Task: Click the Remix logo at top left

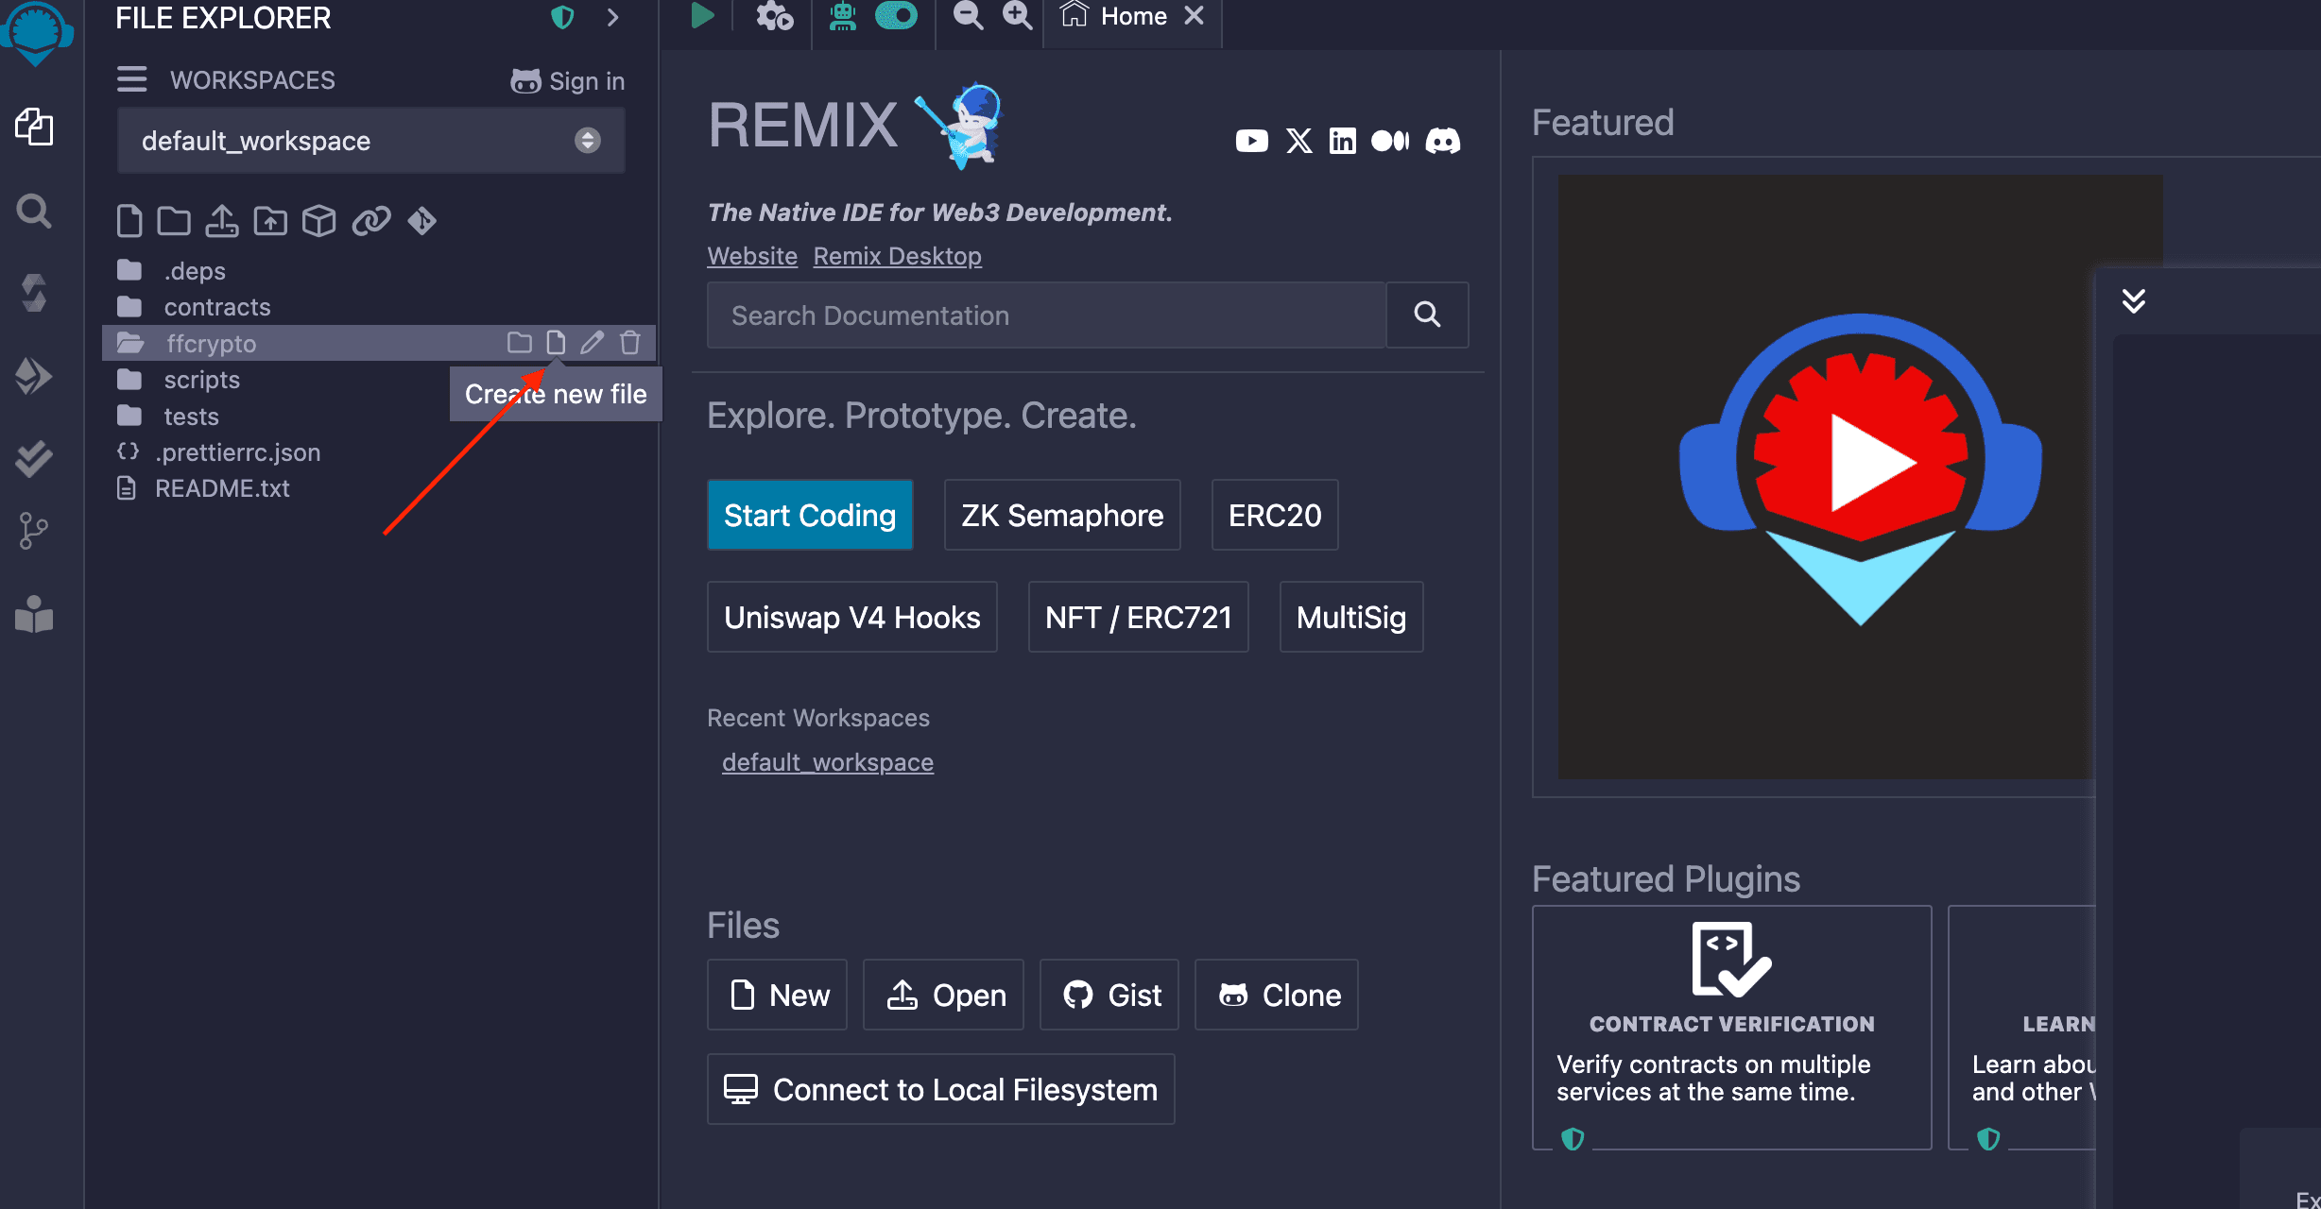Action: tap(36, 34)
